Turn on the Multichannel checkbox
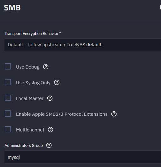The width and height of the screenshot is (161, 167). pos(8,129)
